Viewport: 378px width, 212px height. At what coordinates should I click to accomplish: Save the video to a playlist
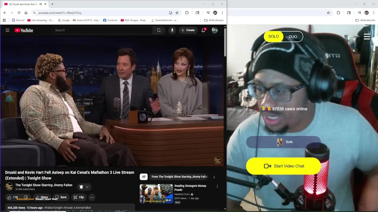pos(61,197)
